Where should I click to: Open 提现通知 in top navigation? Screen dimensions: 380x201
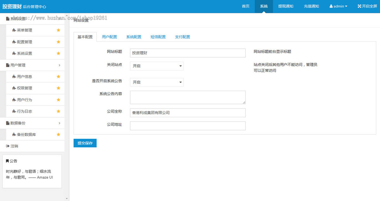(286, 6)
